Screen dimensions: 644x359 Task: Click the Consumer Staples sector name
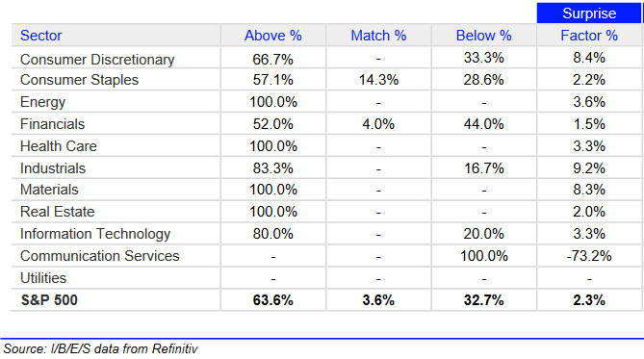[x=79, y=80]
